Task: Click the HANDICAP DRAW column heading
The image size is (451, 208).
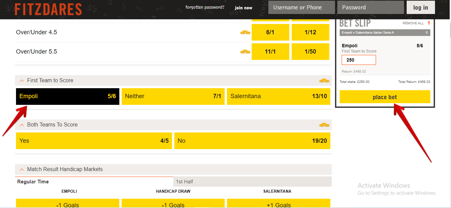Action: point(173,191)
